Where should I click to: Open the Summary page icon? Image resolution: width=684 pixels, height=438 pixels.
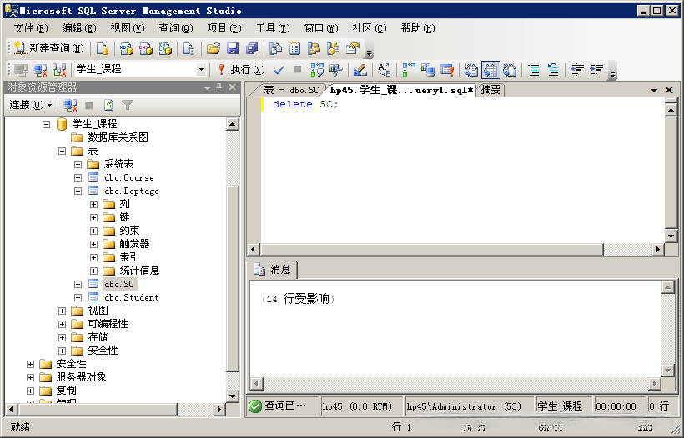[x=295, y=48]
